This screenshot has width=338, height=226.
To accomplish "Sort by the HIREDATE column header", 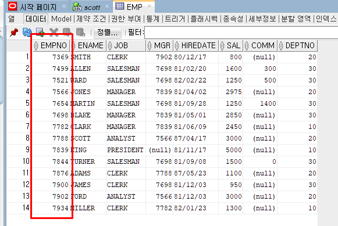I will (195, 46).
